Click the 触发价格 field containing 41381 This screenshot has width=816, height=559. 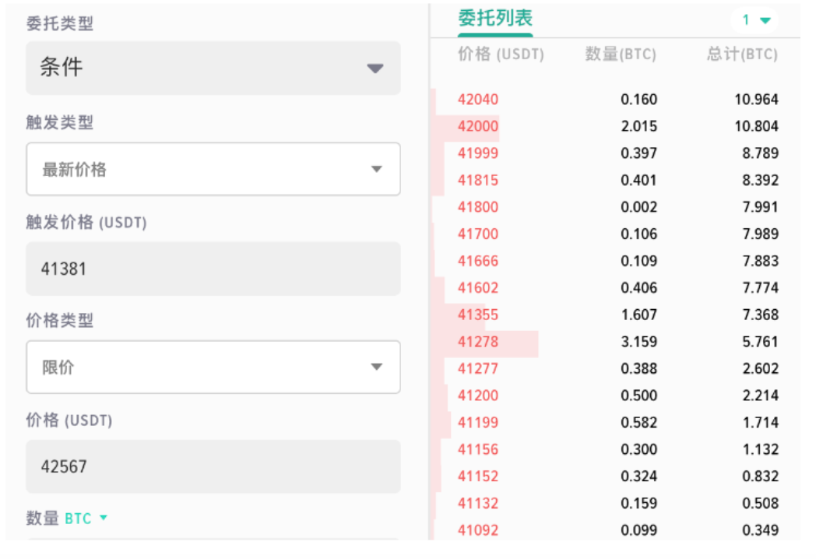[x=213, y=269]
